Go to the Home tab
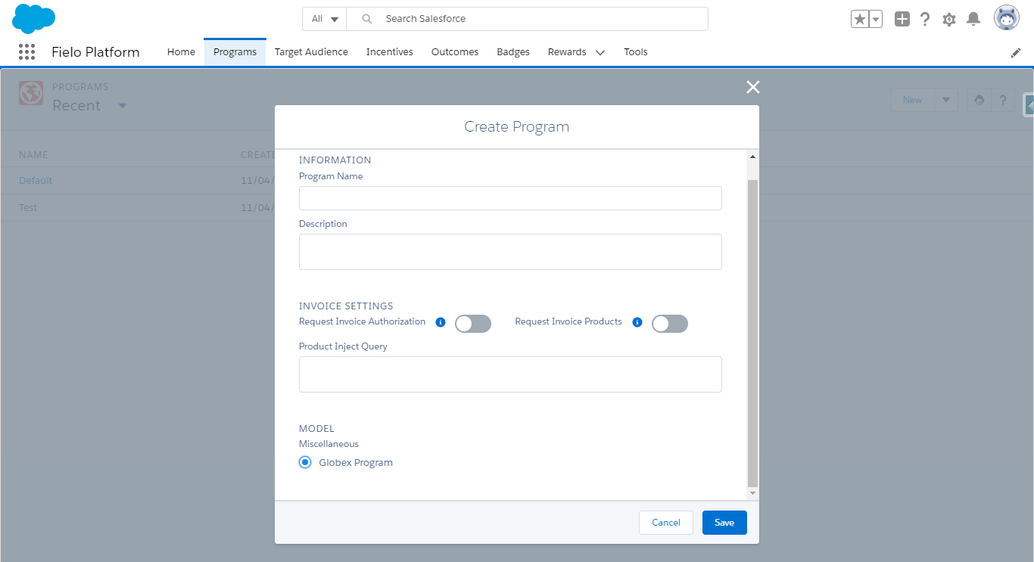Screen dimensions: 1034x562 [181, 52]
